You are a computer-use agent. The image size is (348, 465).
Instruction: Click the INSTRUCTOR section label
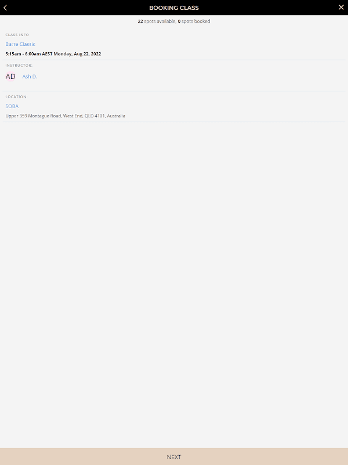[x=19, y=65]
